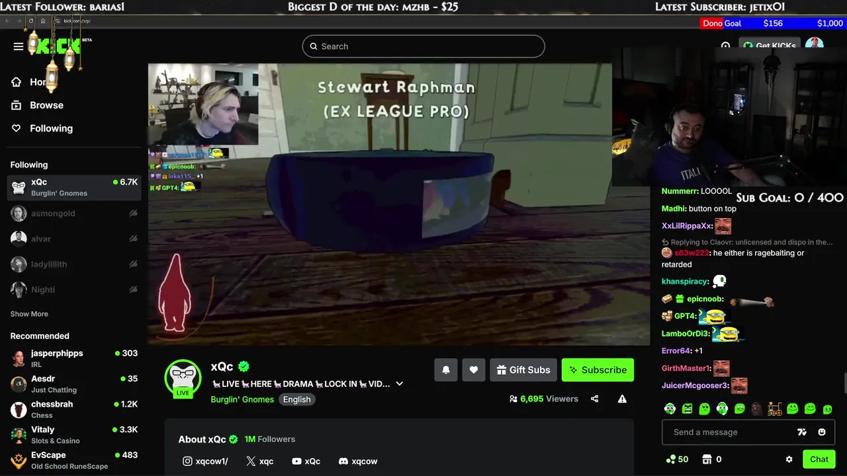Click username GirthMaster1 in chat
The height and width of the screenshot is (476, 847).
(686, 368)
